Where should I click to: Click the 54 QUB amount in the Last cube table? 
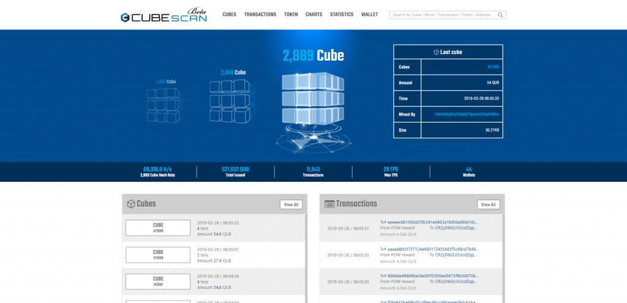493,83
